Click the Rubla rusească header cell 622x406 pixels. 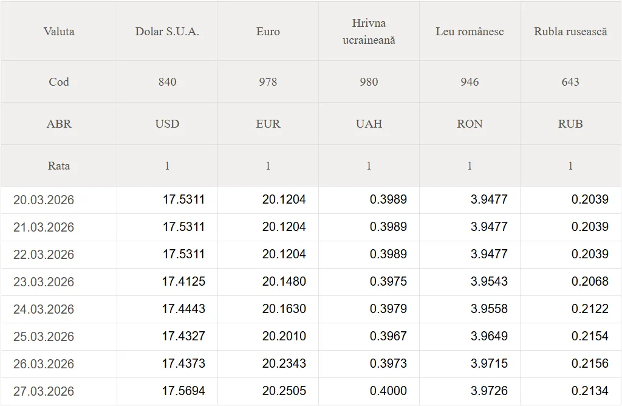pyautogui.click(x=570, y=32)
